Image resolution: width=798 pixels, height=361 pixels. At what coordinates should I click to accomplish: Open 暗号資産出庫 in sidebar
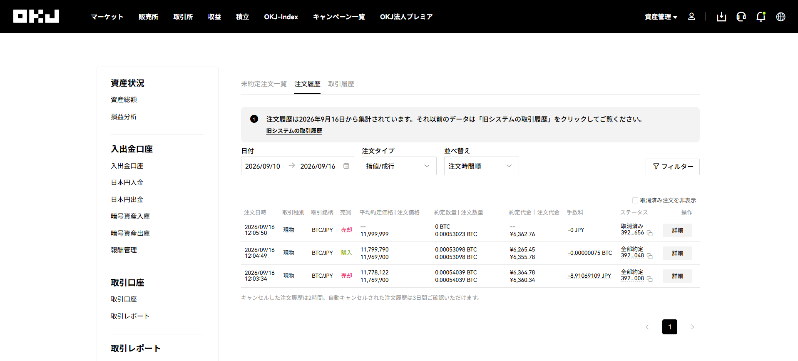(130, 233)
